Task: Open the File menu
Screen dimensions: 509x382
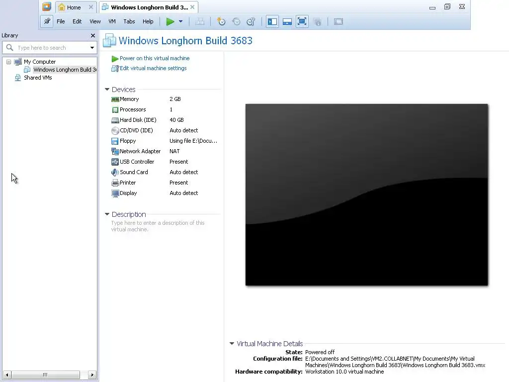Action: click(x=61, y=21)
